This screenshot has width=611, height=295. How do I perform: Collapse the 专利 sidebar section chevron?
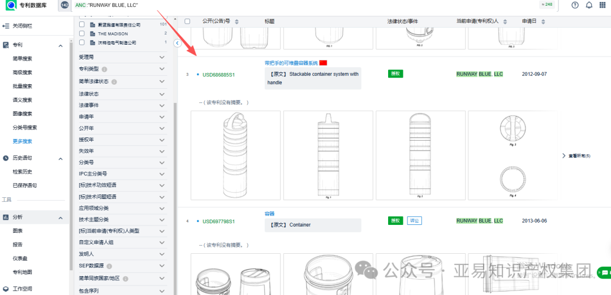point(61,46)
